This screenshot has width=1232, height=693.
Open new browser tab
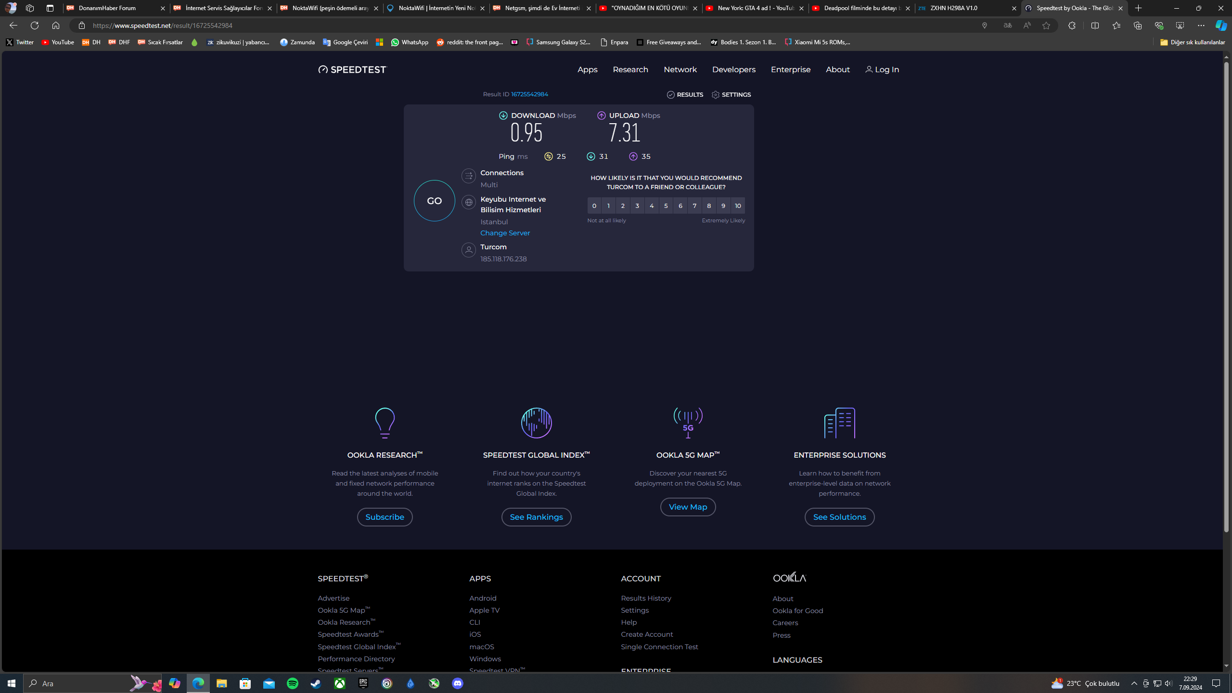tap(1138, 8)
